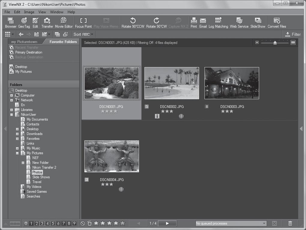Click the Edit toolbar icon

click(35, 23)
